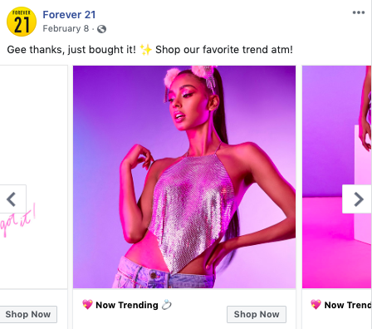Click the globe public audience icon
This screenshot has width=372, height=329.
[101, 29]
